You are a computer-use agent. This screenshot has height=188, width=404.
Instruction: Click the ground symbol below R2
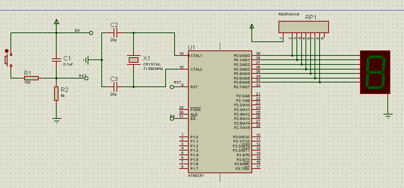(x=56, y=120)
